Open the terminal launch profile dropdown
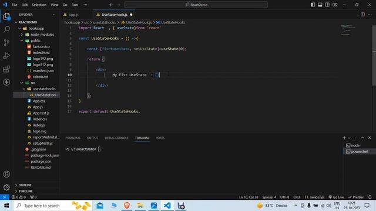The image size is (376, 211). pyautogui.click(x=349, y=138)
